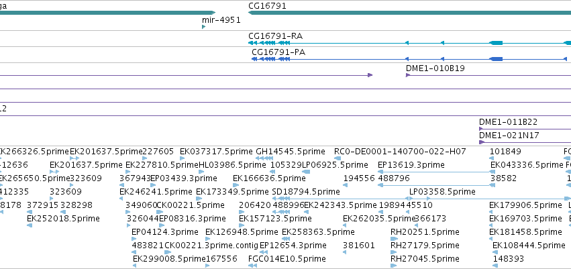This screenshot has height=269, width=571.
Task: Click the 167556 feature label
Action: click(221, 259)
